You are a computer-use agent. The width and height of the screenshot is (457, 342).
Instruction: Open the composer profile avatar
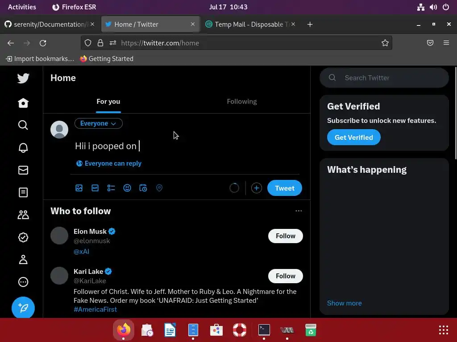[x=59, y=130]
